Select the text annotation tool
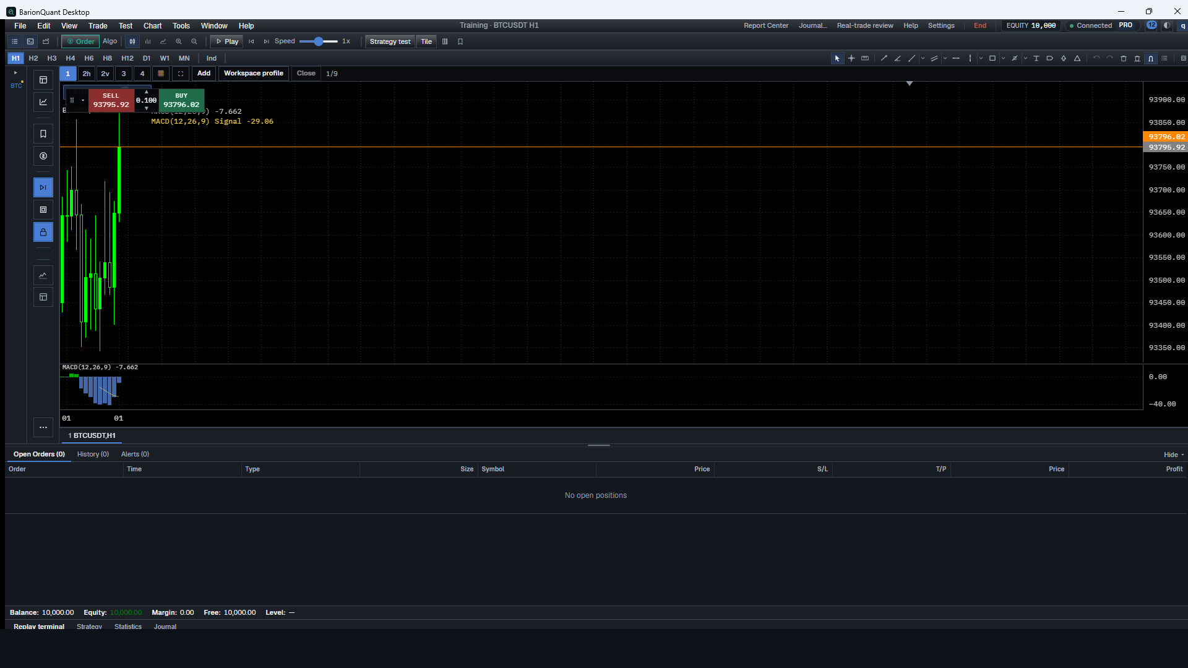Image resolution: width=1188 pixels, height=668 pixels. 1036,58
